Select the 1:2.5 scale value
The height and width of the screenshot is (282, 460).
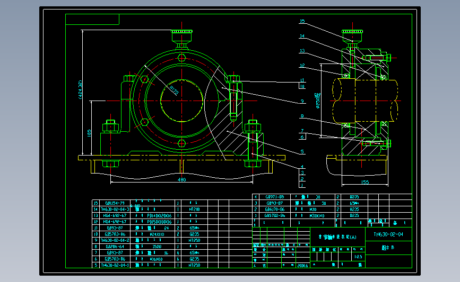coord(358,257)
